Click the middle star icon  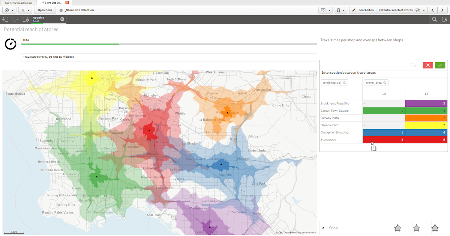click(x=416, y=228)
